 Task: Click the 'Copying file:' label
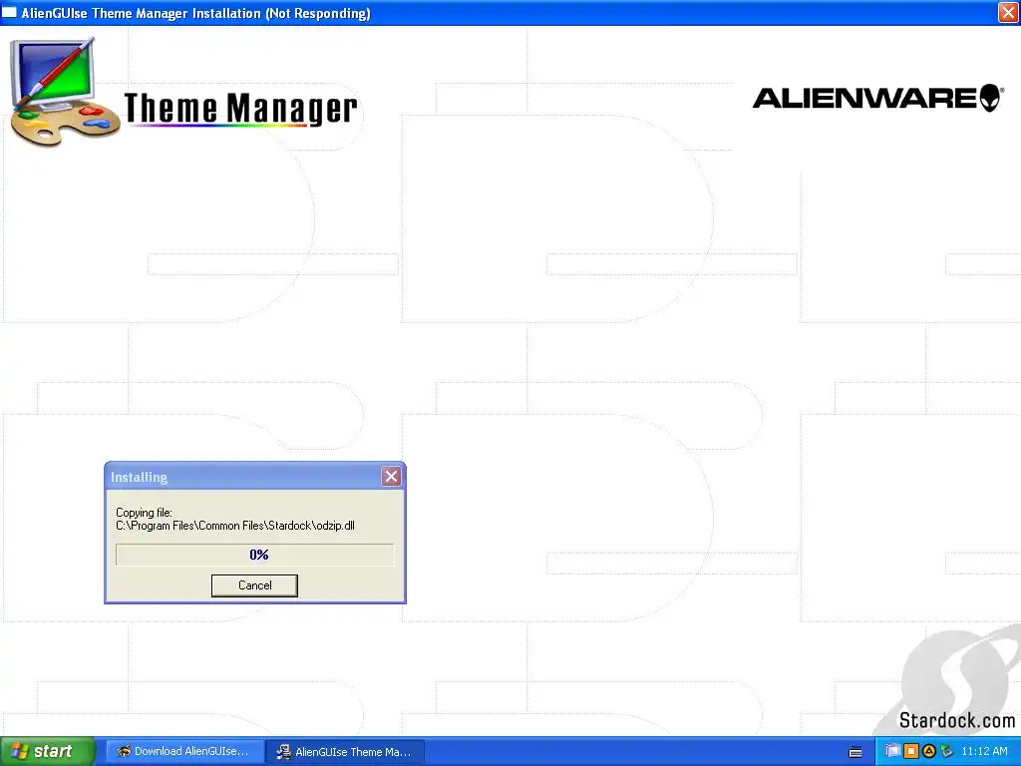tap(144, 513)
